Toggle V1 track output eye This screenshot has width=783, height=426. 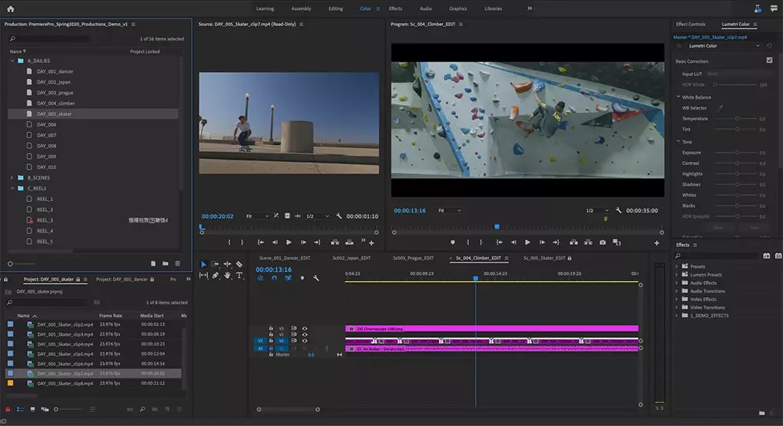[305, 341]
